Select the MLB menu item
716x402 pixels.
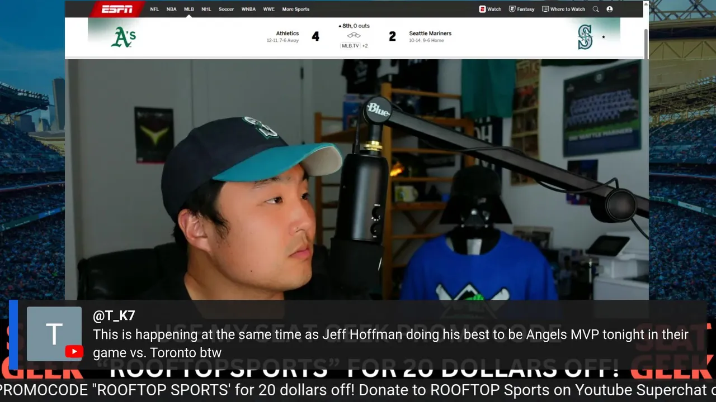tap(189, 9)
